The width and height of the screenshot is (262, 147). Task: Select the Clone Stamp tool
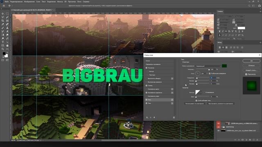click(7, 28)
